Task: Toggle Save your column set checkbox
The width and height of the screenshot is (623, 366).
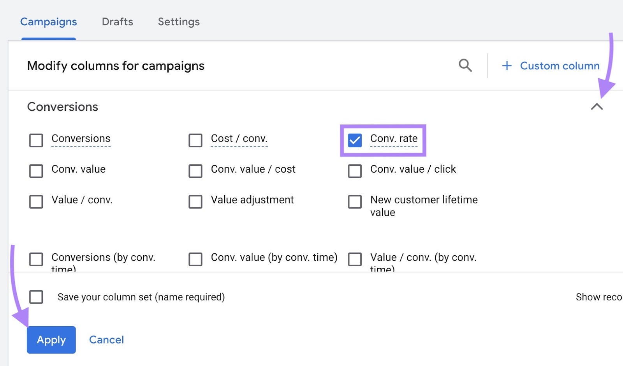Action: [35, 297]
